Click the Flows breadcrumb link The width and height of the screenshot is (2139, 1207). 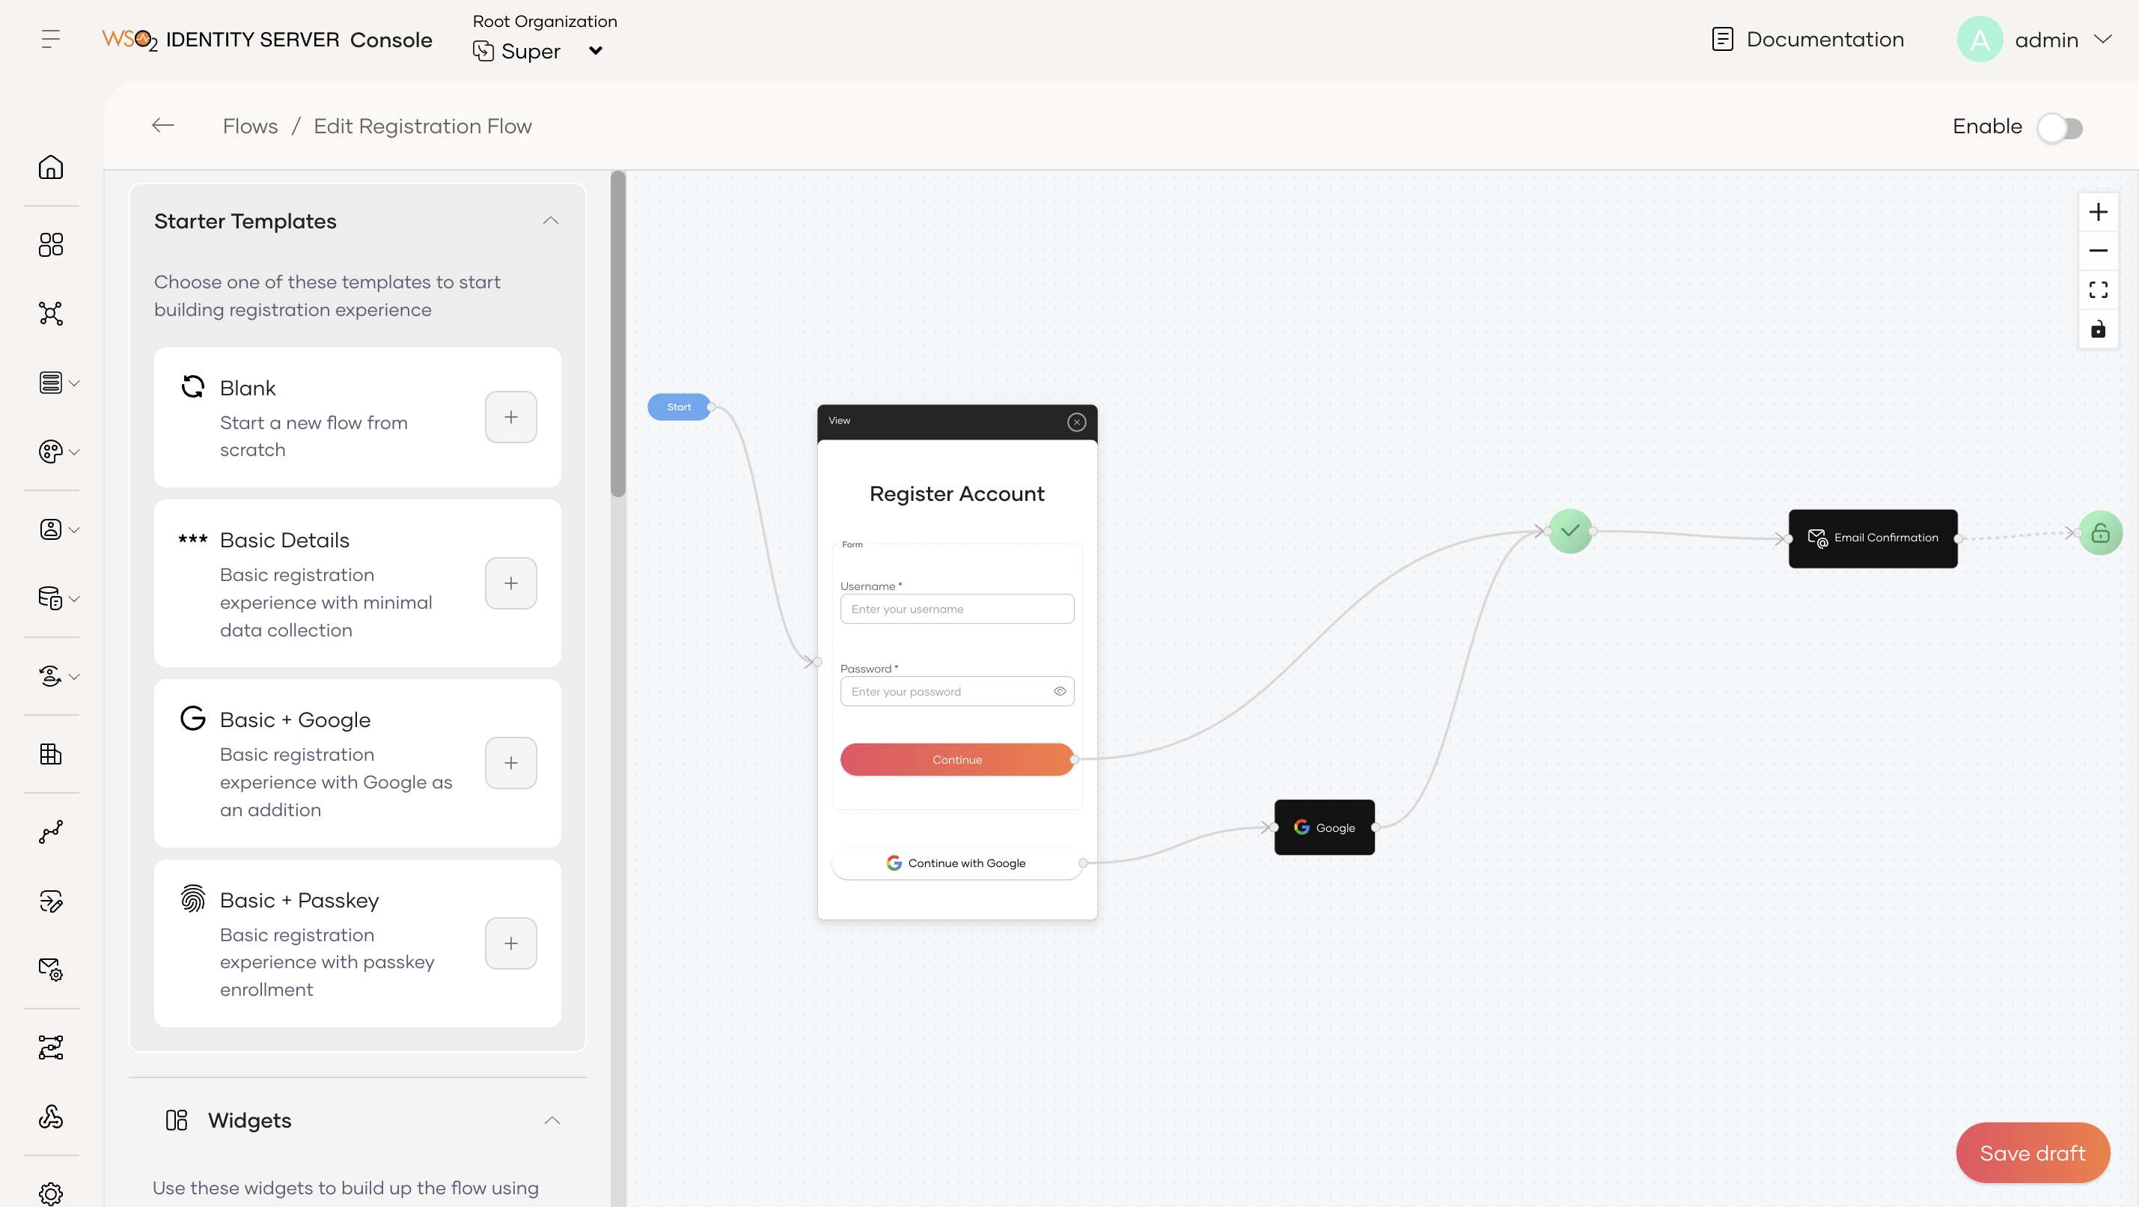coord(250,127)
